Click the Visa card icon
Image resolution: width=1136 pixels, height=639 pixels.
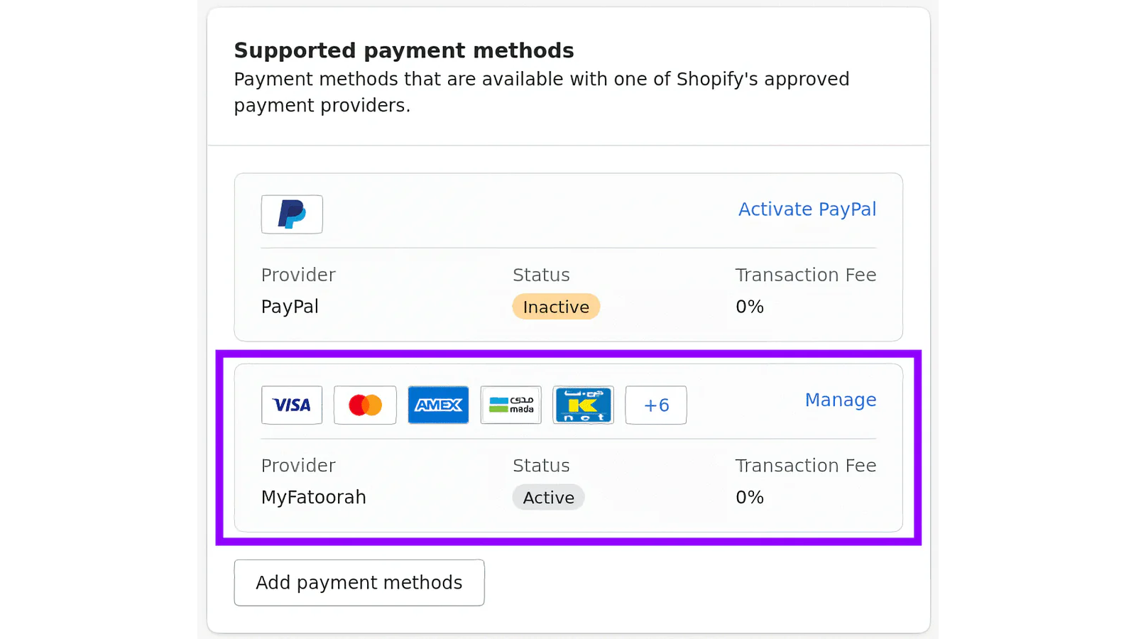point(292,405)
